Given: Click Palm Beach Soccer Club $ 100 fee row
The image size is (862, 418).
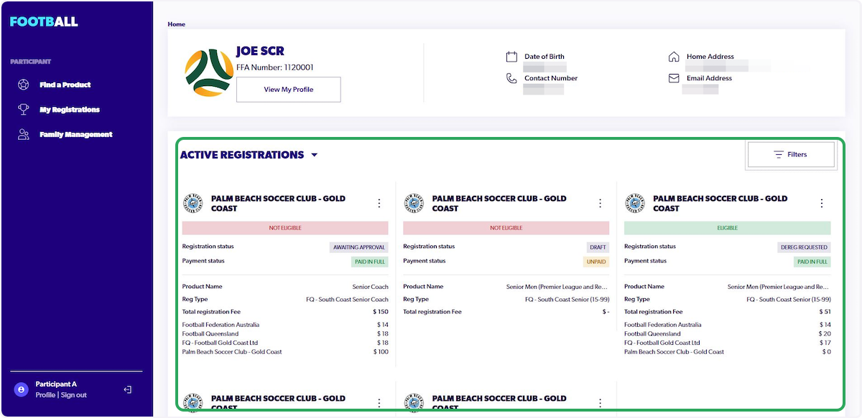Looking at the screenshot, I should click(285, 352).
